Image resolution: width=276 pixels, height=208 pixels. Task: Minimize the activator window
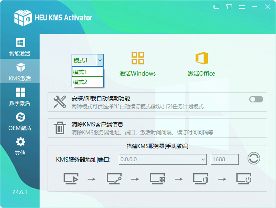click(255, 7)
